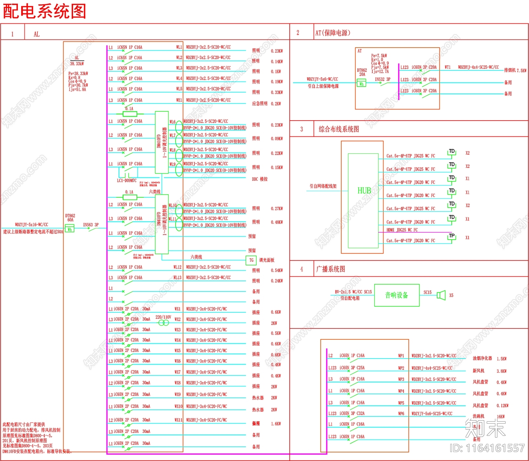Click the 调光面板 label
The width and height of the screenshot is (529, 461).
pyautogui.click(x=267, y=260)
